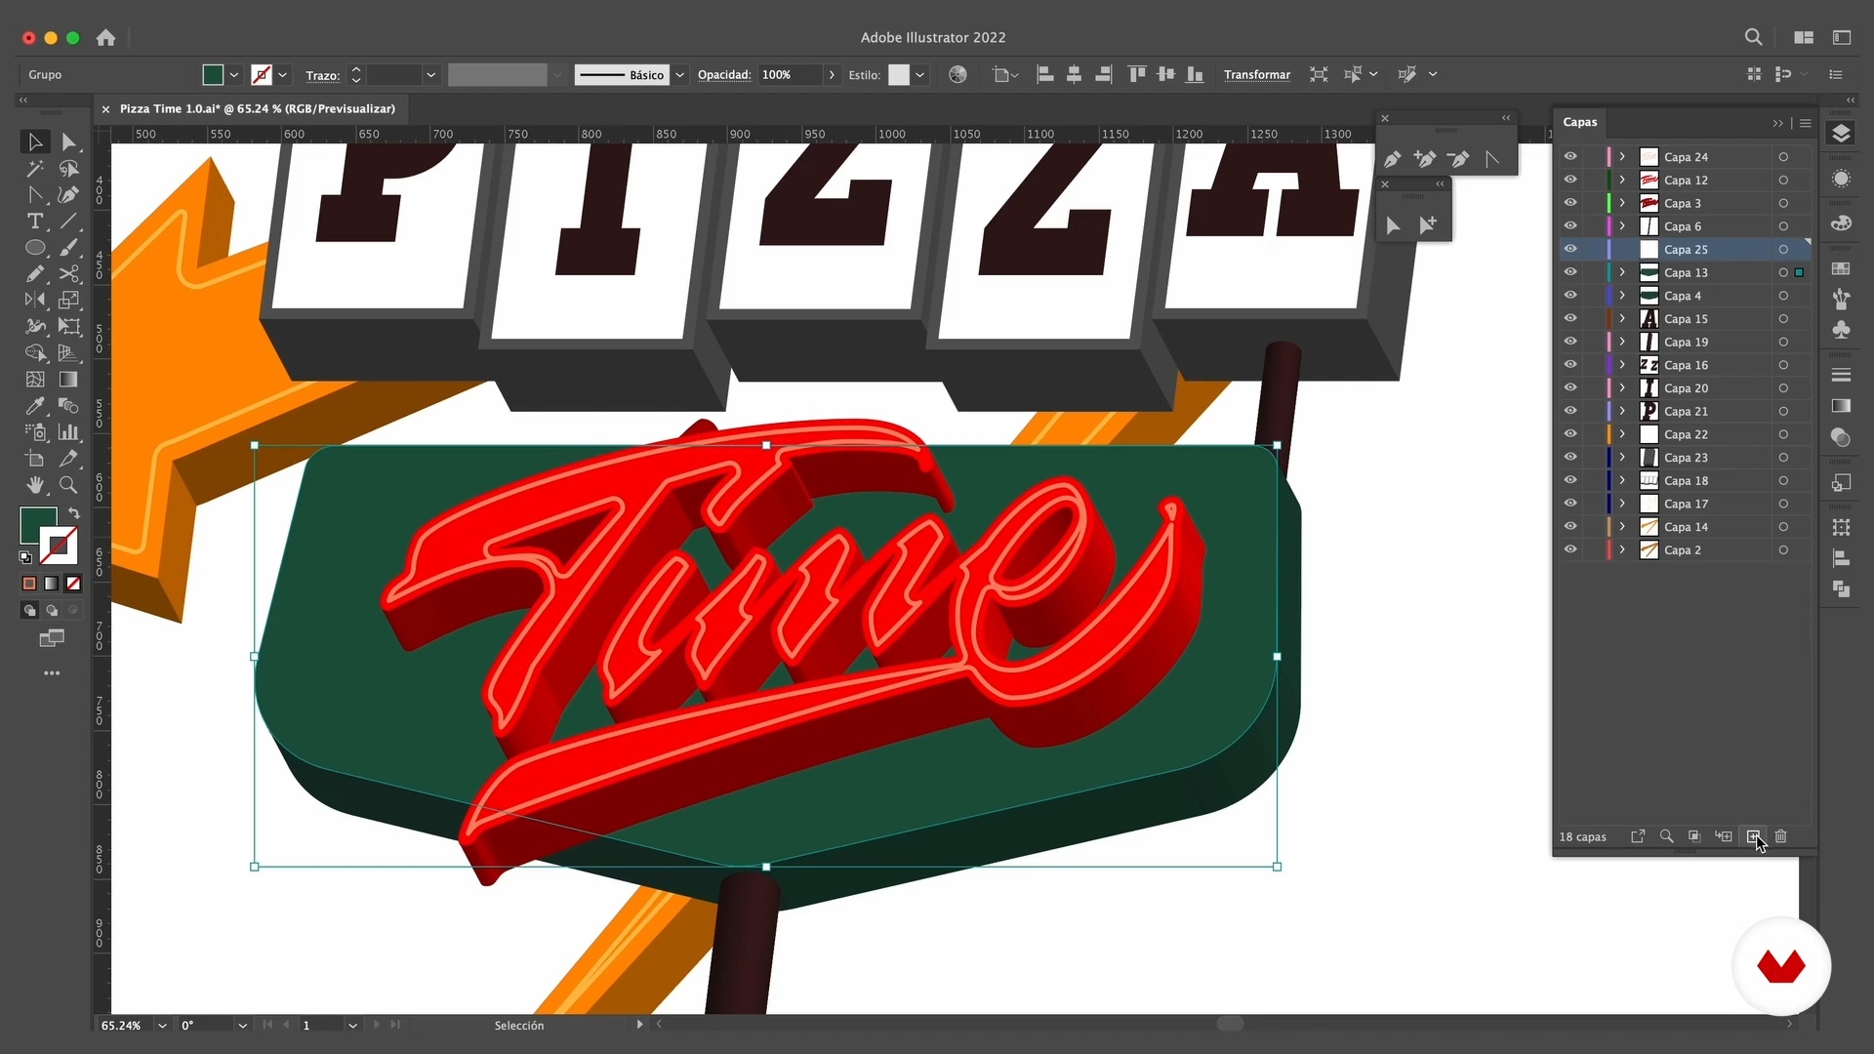
Task: Click the Opacidad label link
Action: (x=724, y=75)
